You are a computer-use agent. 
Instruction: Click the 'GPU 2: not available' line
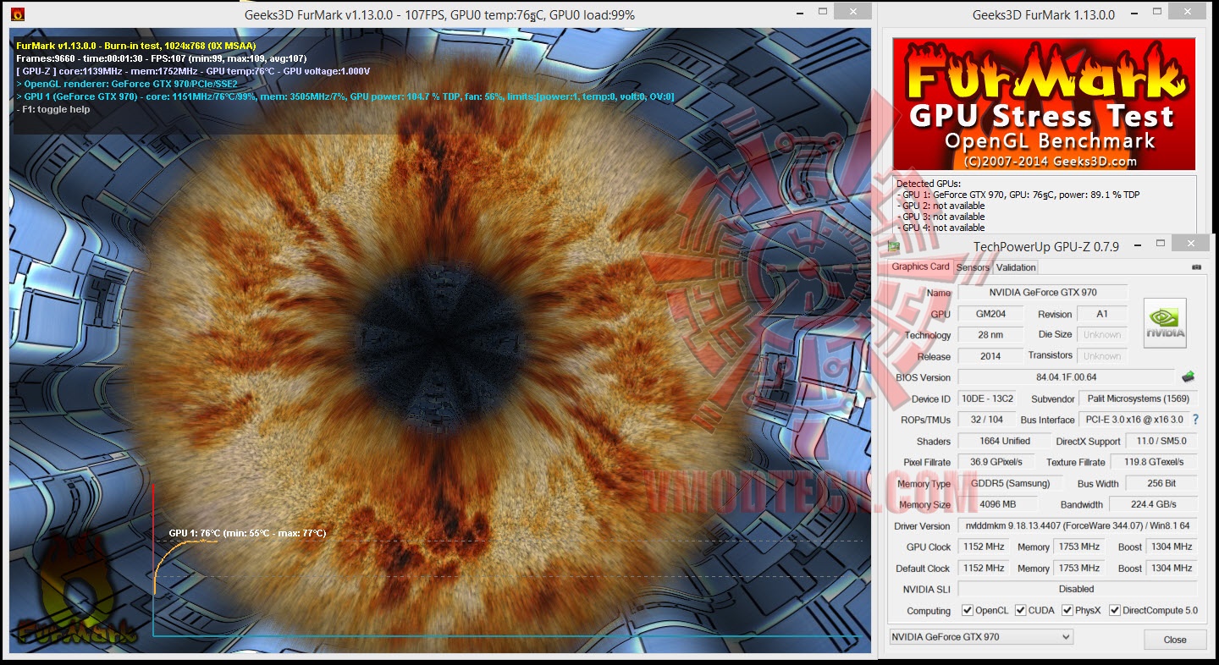click(x=941, y=206)
